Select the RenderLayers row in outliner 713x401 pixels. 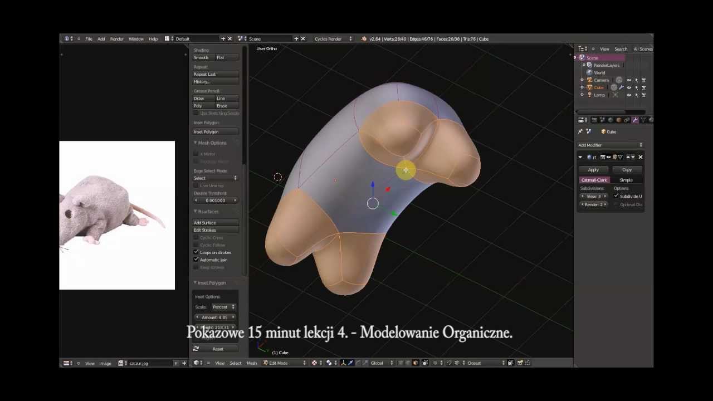pyautogui.click(x=606, y=65)
